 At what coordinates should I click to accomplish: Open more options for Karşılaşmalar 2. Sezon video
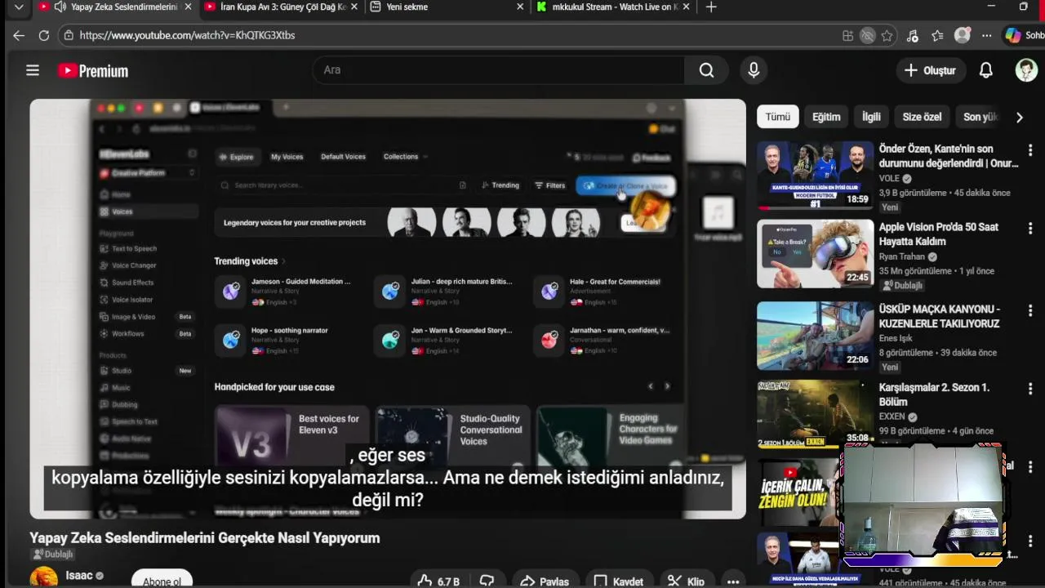[1030, 389]
